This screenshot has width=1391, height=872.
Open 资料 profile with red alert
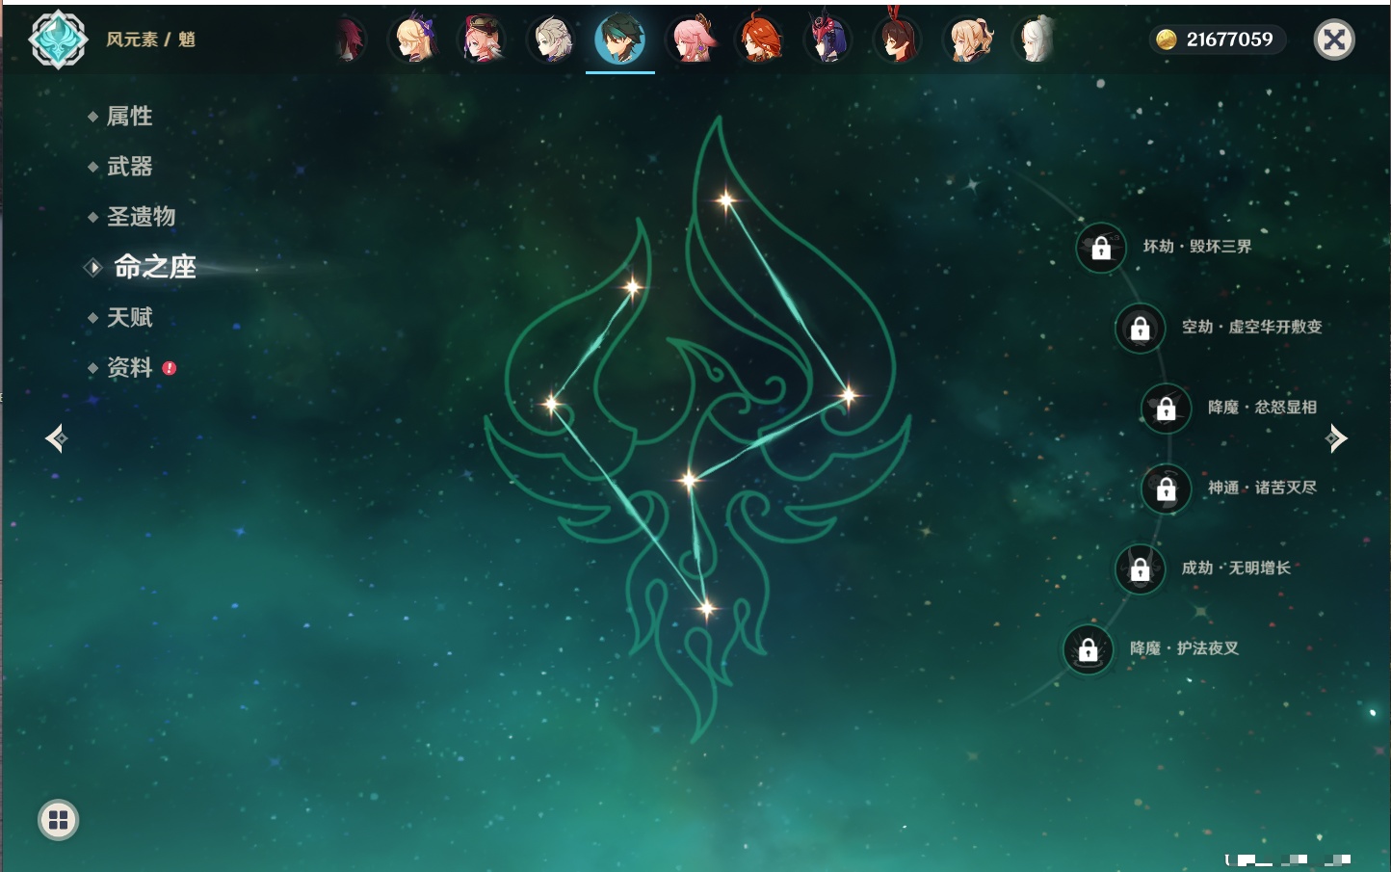131,367
